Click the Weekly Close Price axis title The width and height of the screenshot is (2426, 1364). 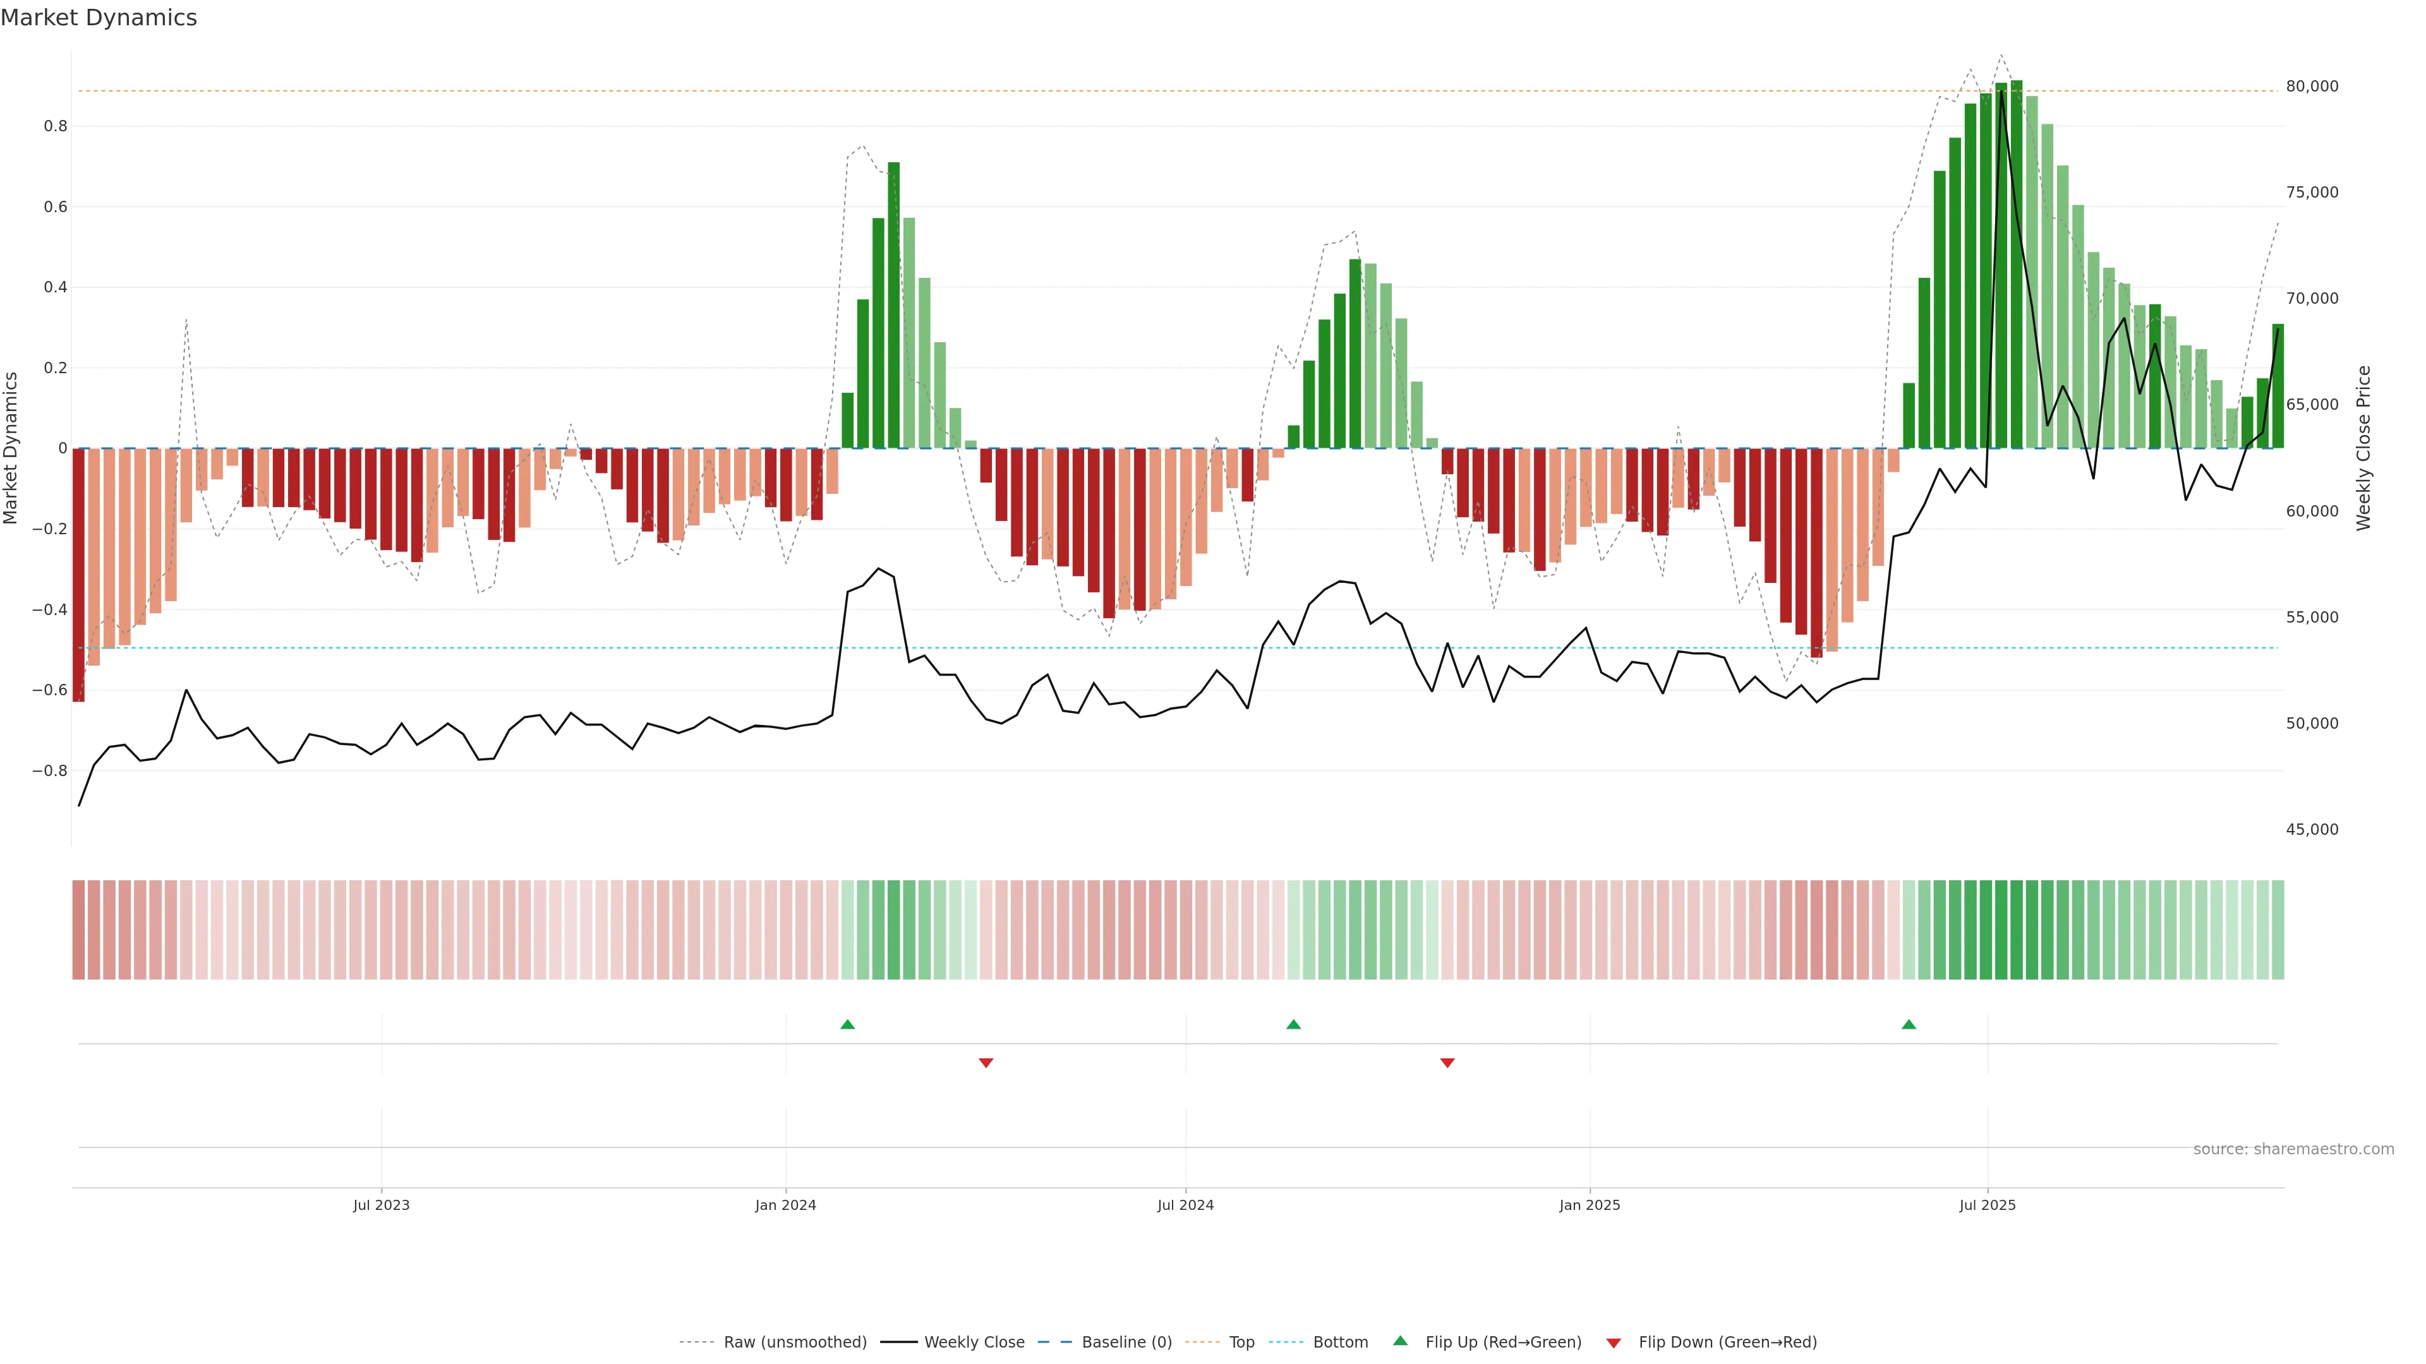click(x=2363, y=448)
